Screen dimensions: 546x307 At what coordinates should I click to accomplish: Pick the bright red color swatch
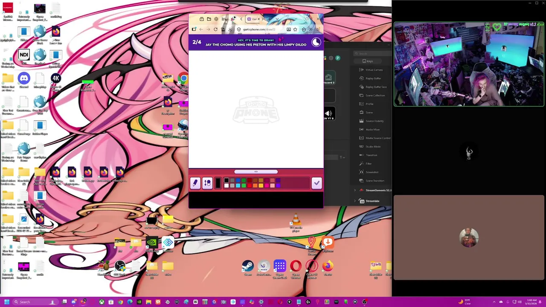(250, 185)
